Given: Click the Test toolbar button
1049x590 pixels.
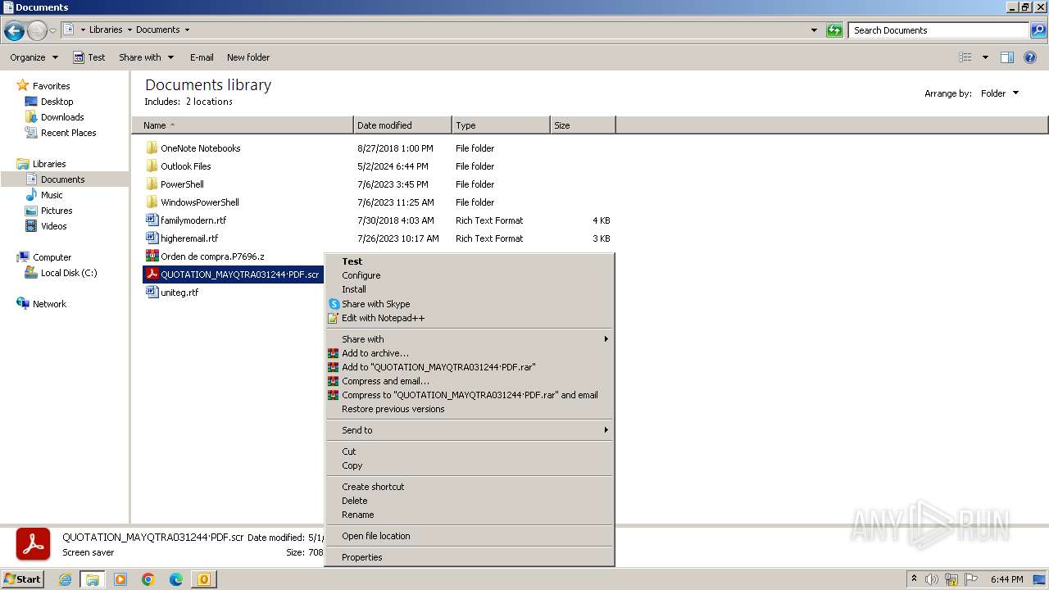Looking at the screenshot, I should pos(89,57).
